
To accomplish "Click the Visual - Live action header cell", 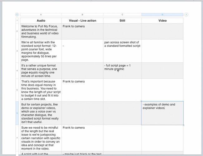I will click(82, 21).
